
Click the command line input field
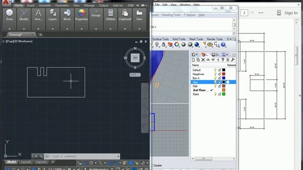[82, 156]
